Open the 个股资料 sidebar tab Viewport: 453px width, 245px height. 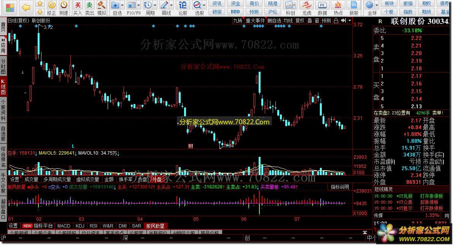(3, 110)
